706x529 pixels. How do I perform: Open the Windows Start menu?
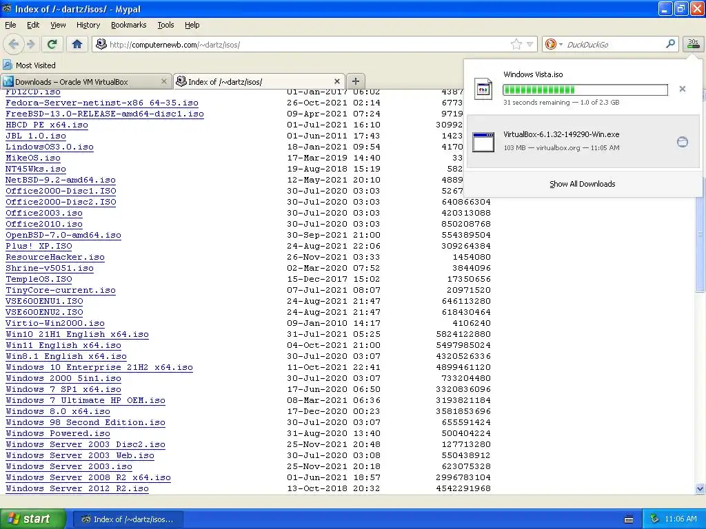(x=32, y=519)
